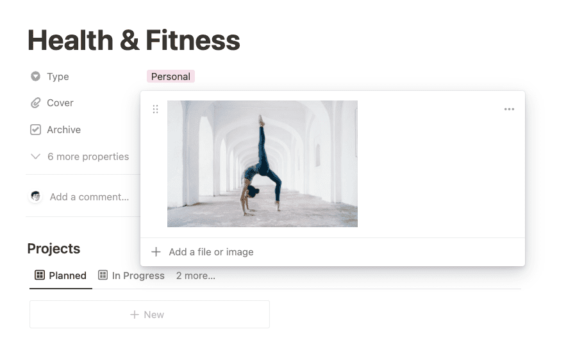This screenshot has height=352, width=584.
Task: Open the three-dot image options menu
Action: tap(509, 109)
